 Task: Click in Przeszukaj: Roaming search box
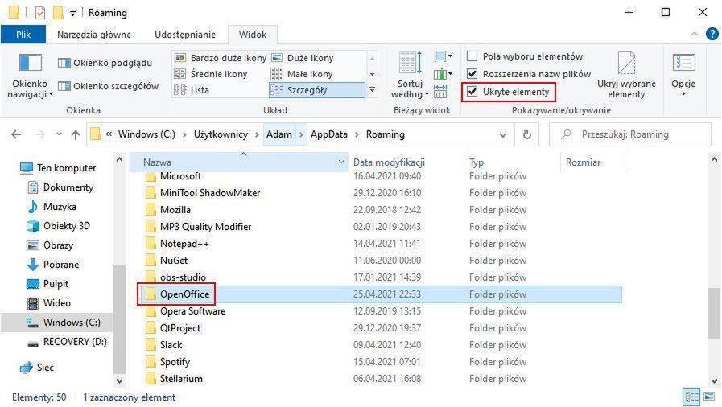tap(631, 134)
